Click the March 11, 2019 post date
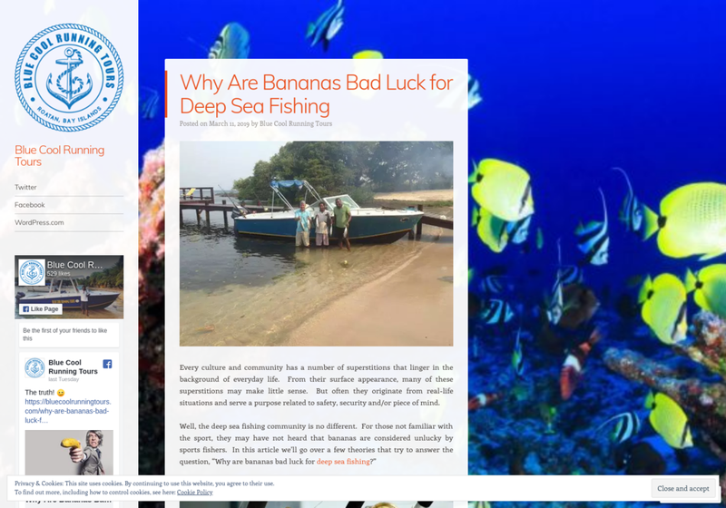This screenshot has height=508, width=726. tap(230, 123)
